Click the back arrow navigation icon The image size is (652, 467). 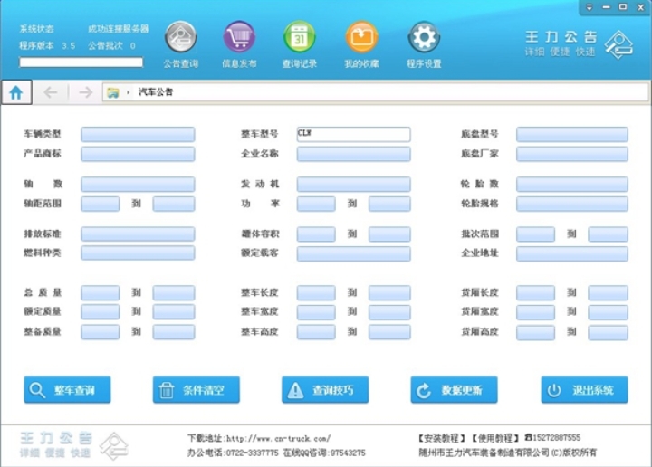(51, 92)
